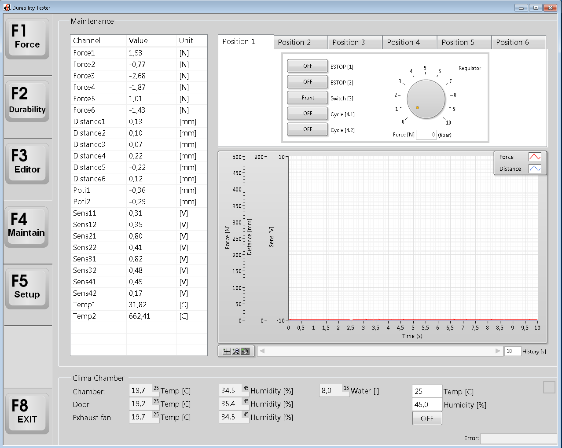
Task: Switch to Position 4 tab
Action: point(410,42)
